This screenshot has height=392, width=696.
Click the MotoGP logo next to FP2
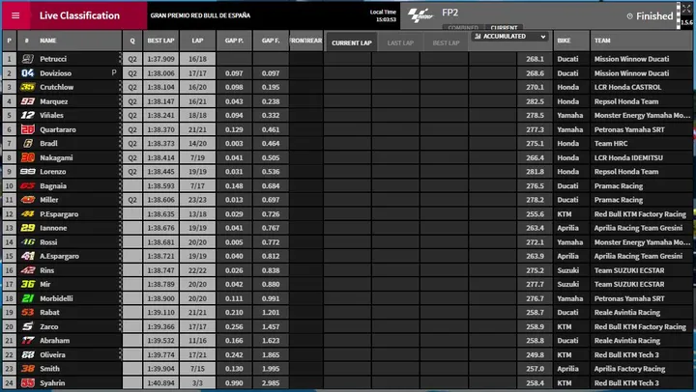pyautogui.click(x=420, y=15)
